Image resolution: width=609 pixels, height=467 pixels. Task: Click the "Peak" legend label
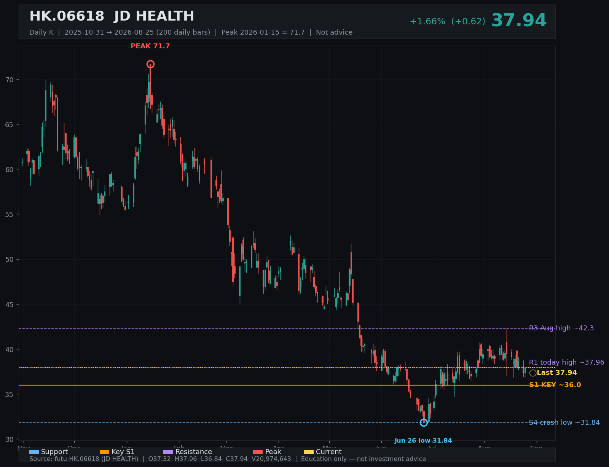(273, 452)
